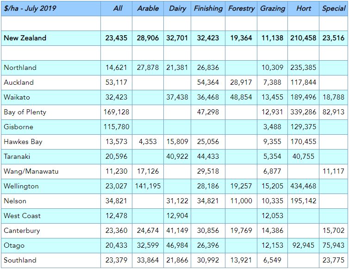
Task: Click the Dairy column header
Action: pos(178,8)
